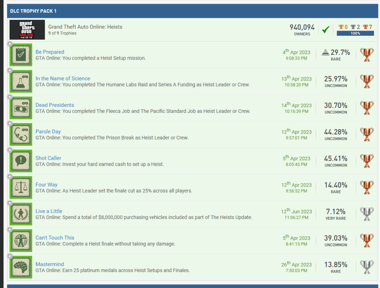Viewport: 380px width, 288px height.
Task: Open the Live a Little trophy link
Action: tap(49, 211)
